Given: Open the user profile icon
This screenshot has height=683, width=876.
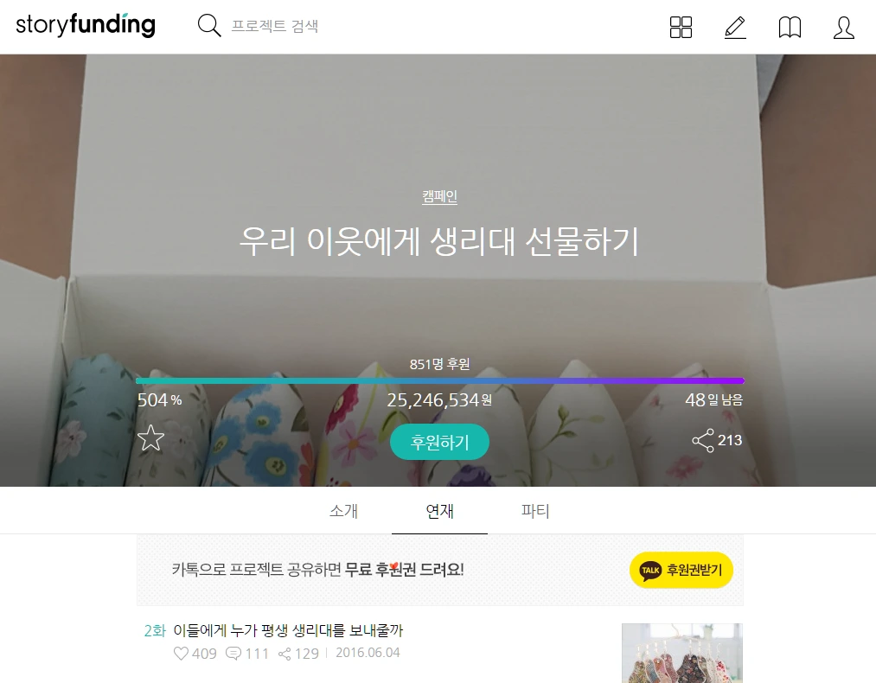Looking at the screenshot, I should [x=844, y=27].
